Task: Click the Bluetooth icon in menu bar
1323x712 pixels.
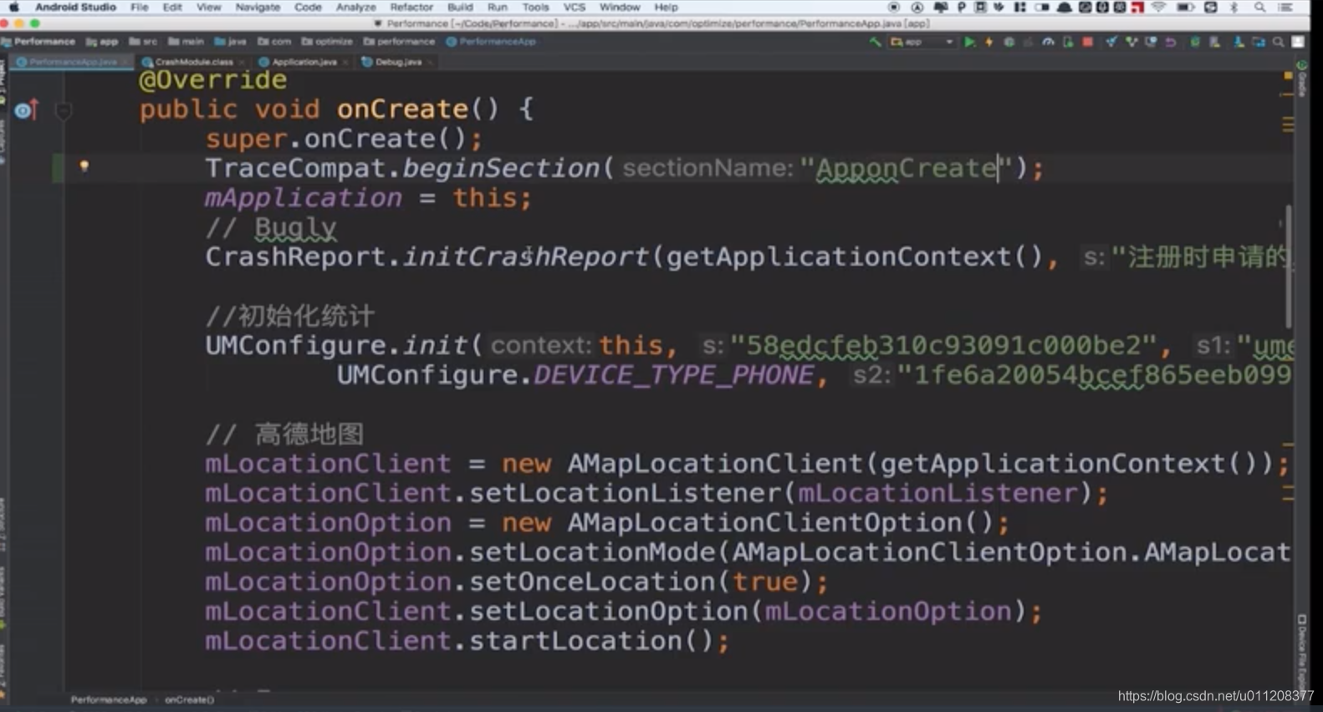Action: point(1234,7)
